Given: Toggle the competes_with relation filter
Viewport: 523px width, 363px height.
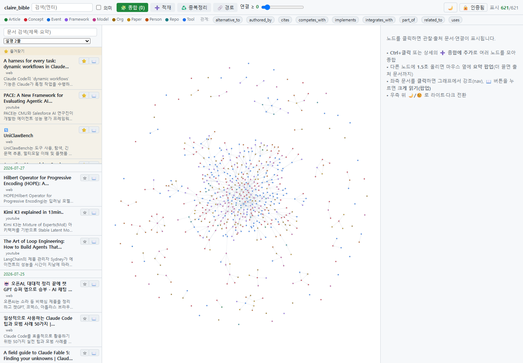Looking at the screenshot, I should point(312,20).
